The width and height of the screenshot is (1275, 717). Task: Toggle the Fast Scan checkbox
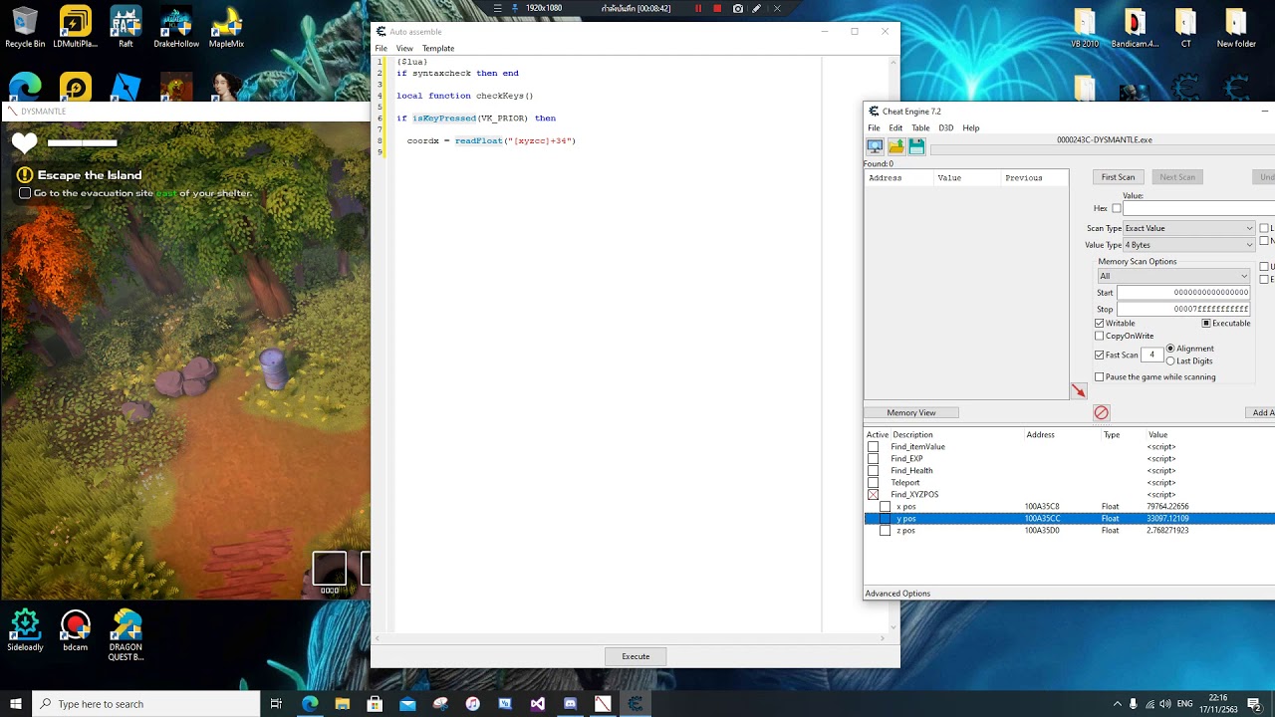point(1100,356)
